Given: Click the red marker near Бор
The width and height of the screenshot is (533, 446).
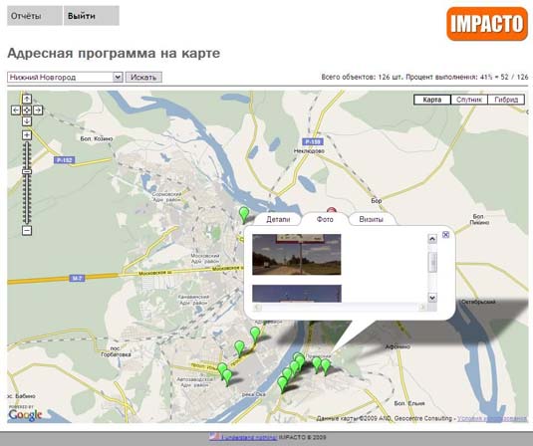Looking at the screenshot, I should pyautogui.click(x=332, y=210).
